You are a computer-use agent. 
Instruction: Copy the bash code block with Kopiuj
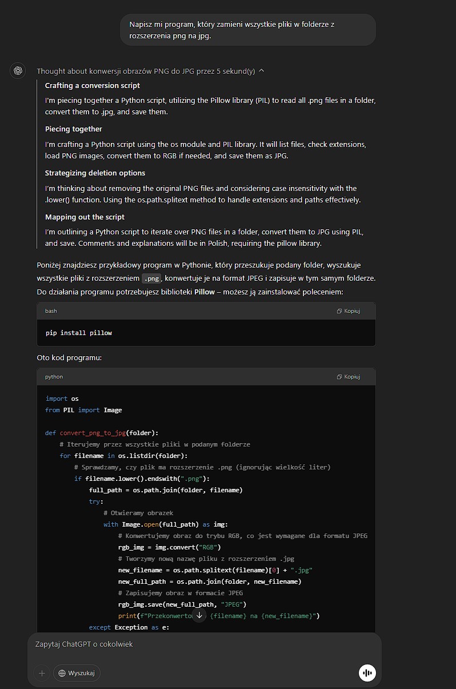coord(349,311)
